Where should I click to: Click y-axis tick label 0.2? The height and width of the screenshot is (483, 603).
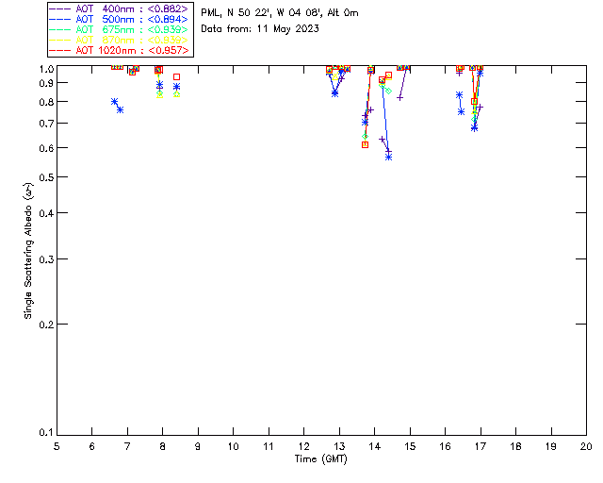click(x=46, y=325)
